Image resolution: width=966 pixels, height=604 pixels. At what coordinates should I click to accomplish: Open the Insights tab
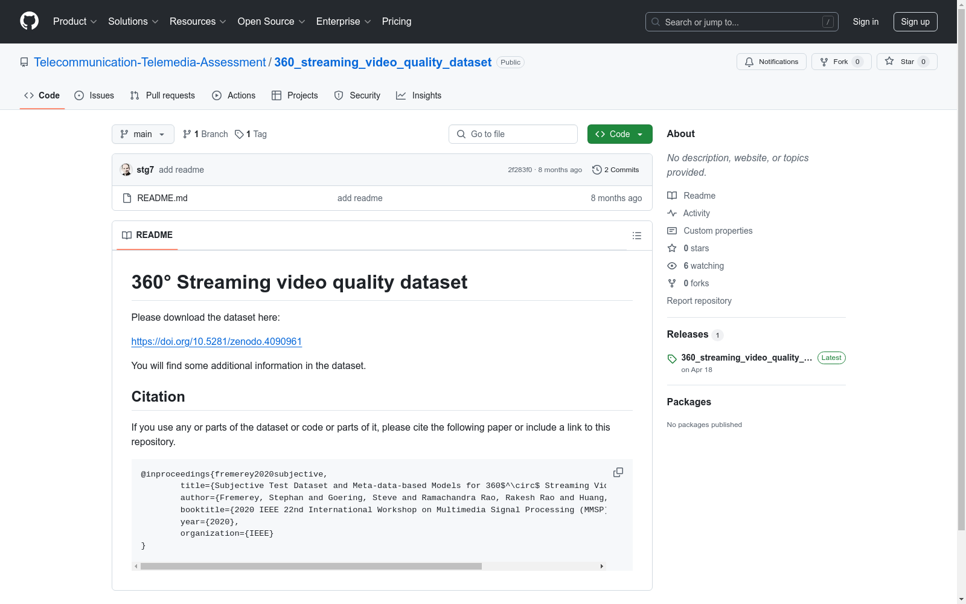tap(418, 95)
